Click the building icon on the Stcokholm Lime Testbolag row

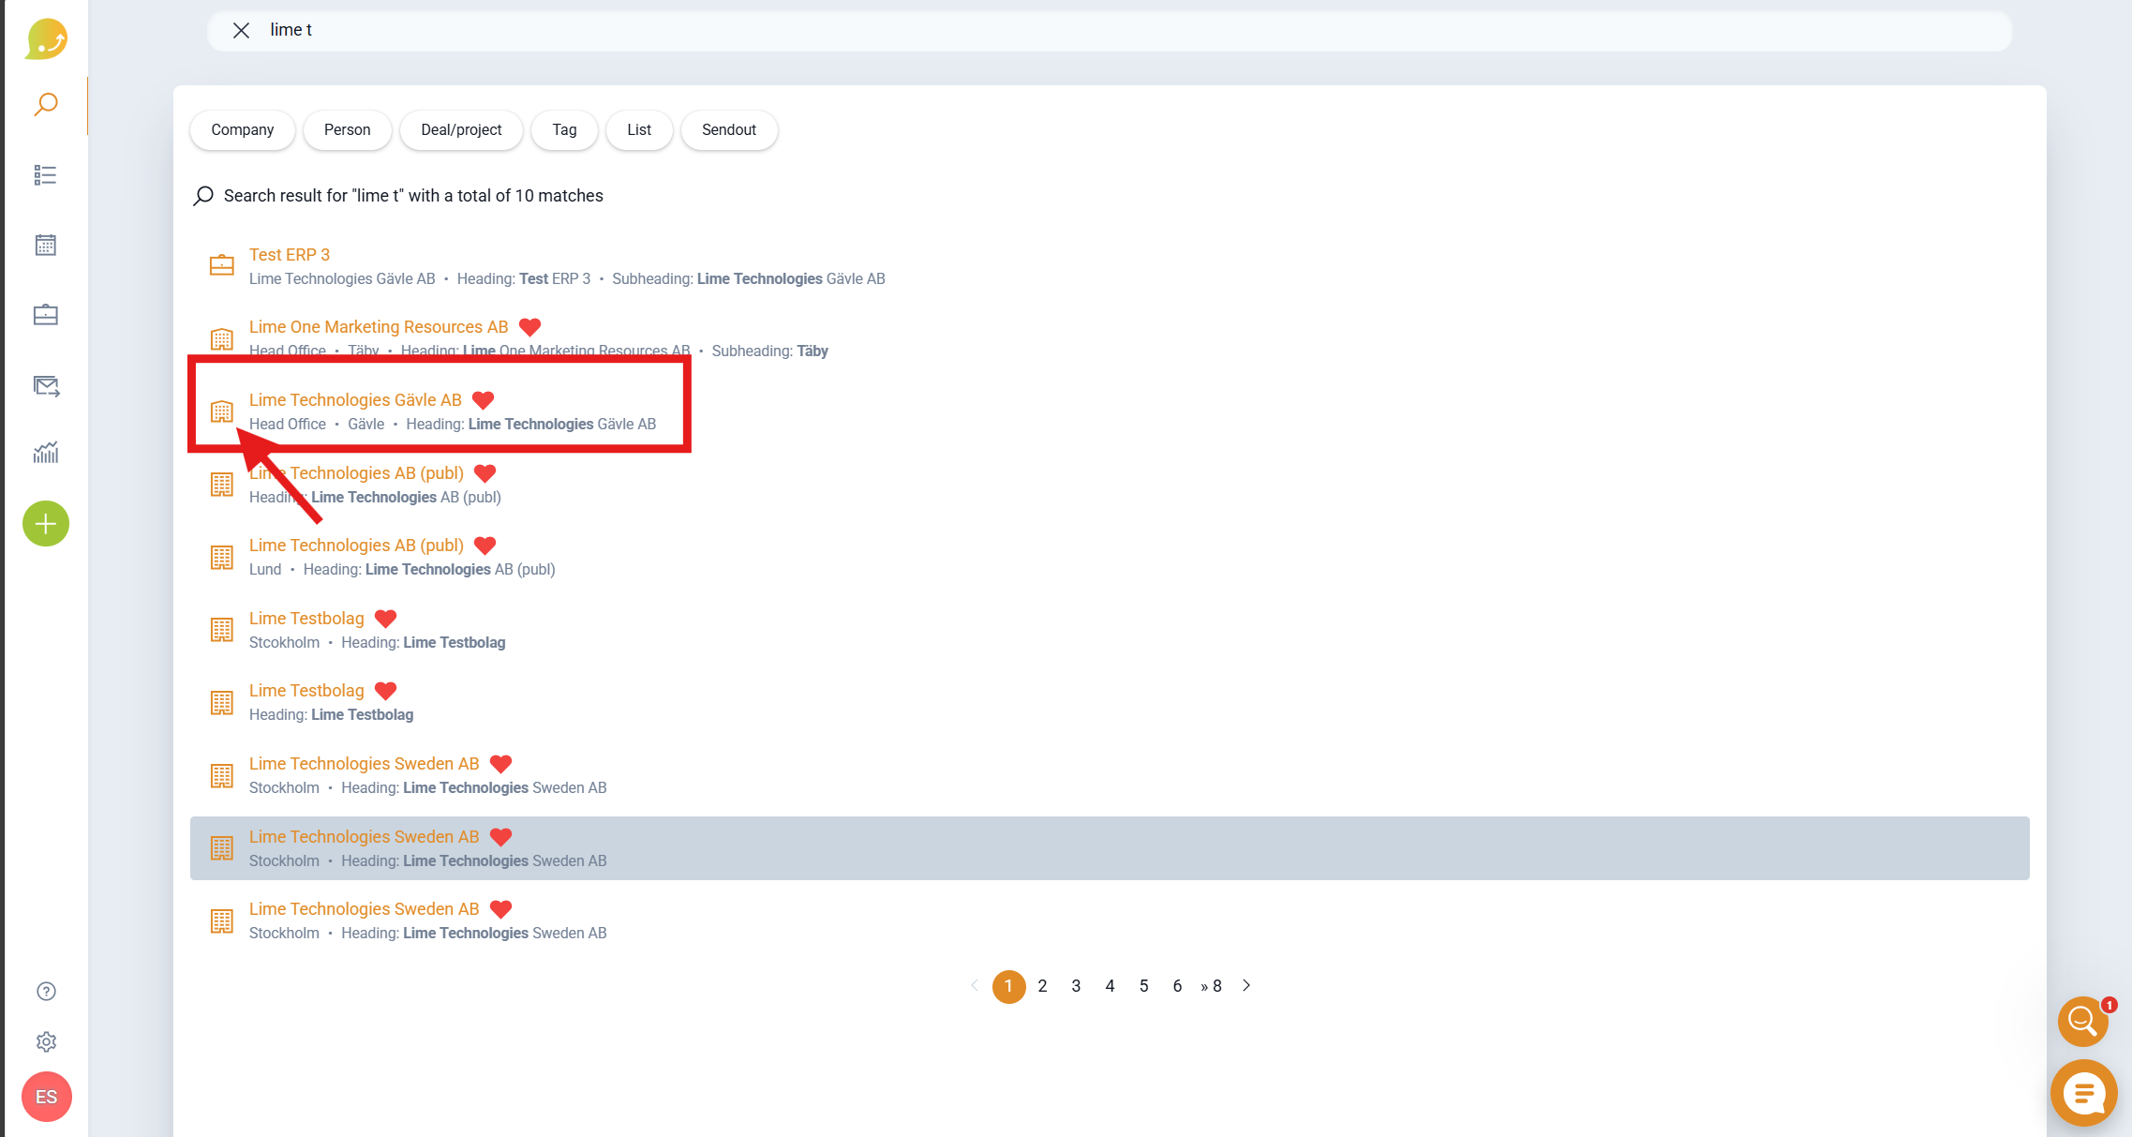[x=222, y=630]
